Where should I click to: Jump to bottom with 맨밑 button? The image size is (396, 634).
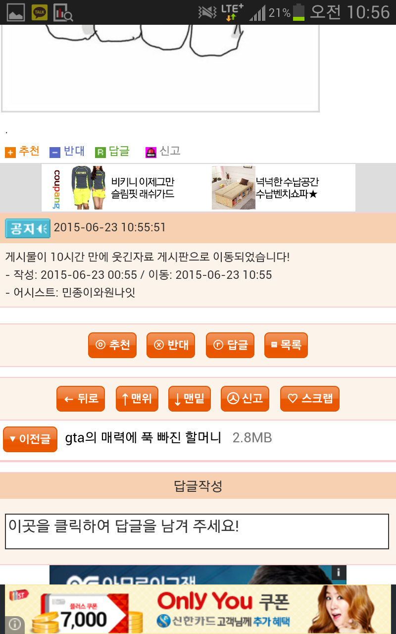[190, 399]
